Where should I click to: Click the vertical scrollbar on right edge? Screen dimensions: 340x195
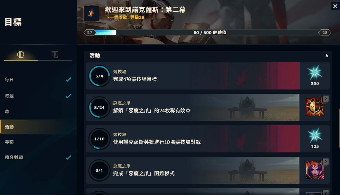(x=339, y=128)
